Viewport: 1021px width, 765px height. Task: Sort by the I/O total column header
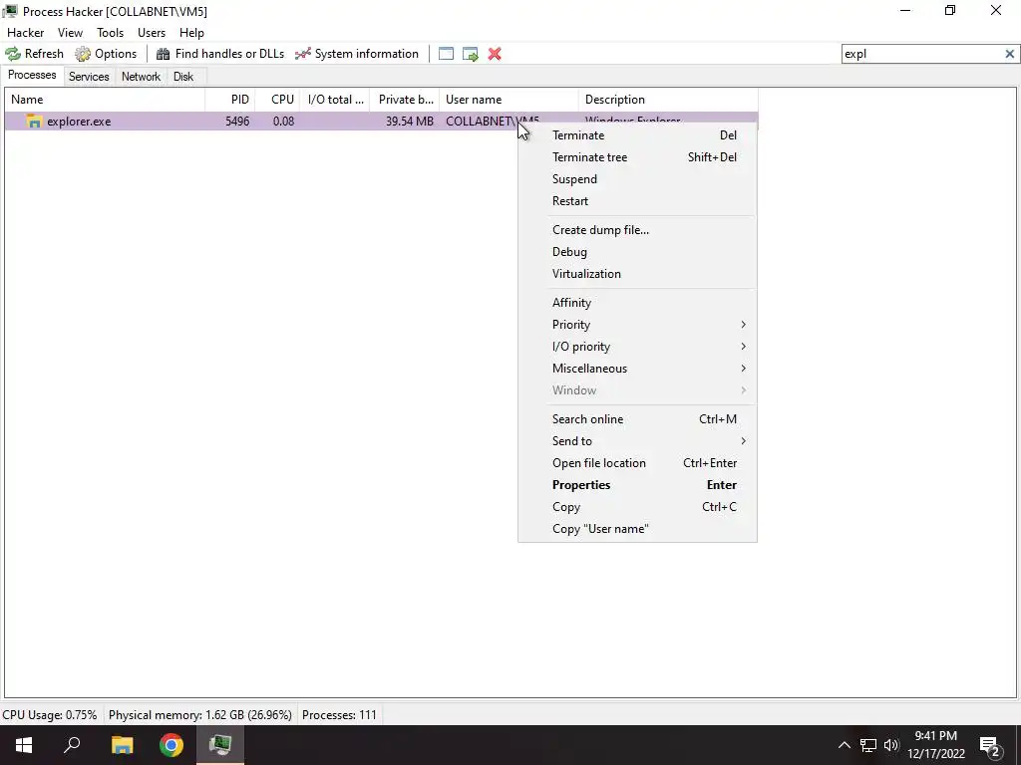pos(335,100)
